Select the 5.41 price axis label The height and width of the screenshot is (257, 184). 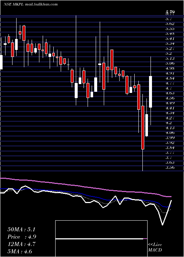(170, 39)
